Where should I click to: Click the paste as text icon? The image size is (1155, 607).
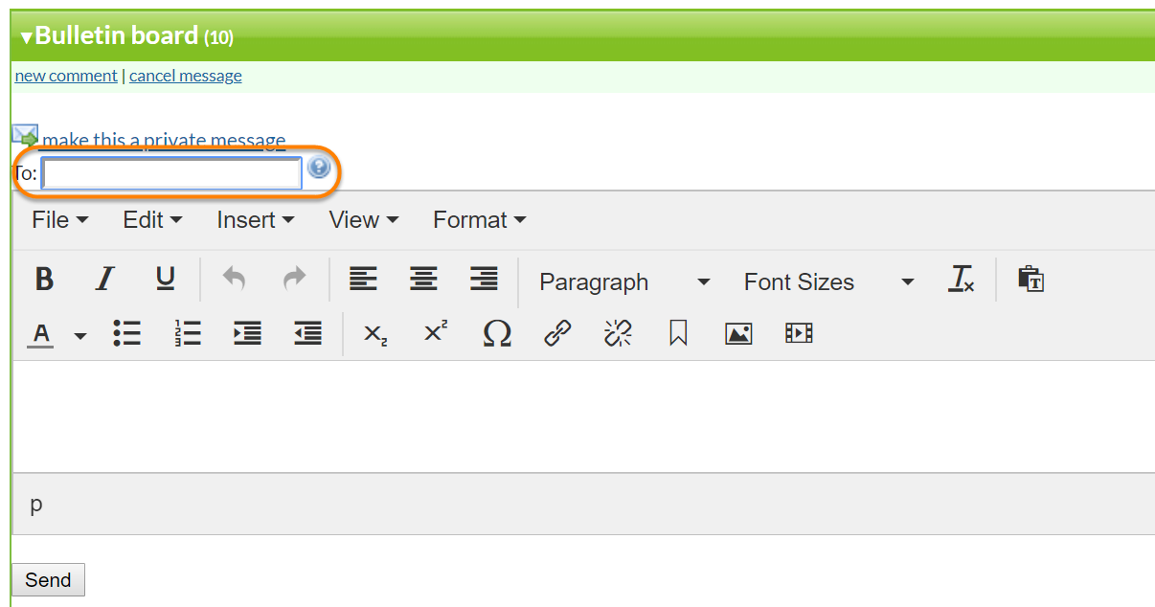[x=1030, y=280]
